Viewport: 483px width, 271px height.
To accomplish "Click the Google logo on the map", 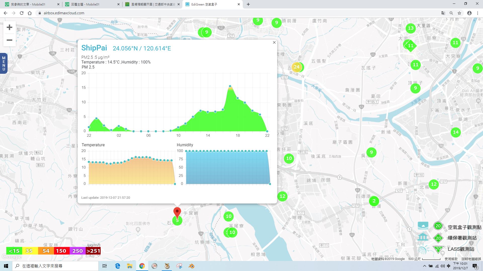I will [12, 257].
